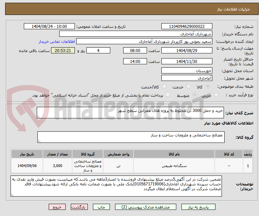Click the نام کالا column header
The height and width of the screenshot is (216, 259).
tap(174, 154)
